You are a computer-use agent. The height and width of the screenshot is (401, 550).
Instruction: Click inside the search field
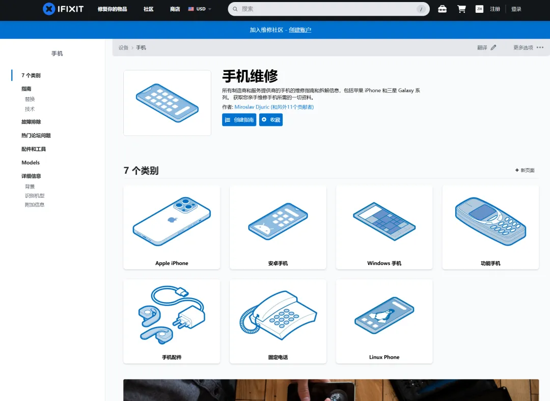pos(328,9)
